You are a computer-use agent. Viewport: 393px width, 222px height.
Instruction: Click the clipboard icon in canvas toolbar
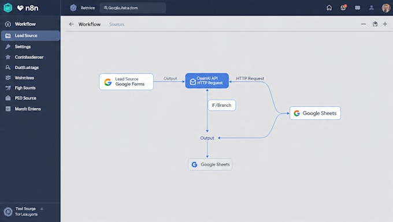375,24
